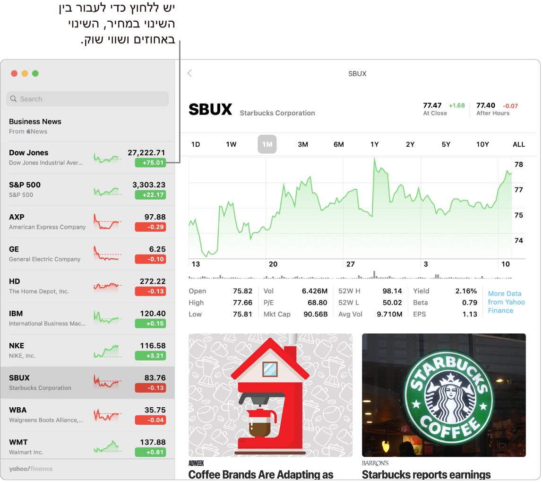
Task: Select American Express Company row
Action: coord(87,222)
